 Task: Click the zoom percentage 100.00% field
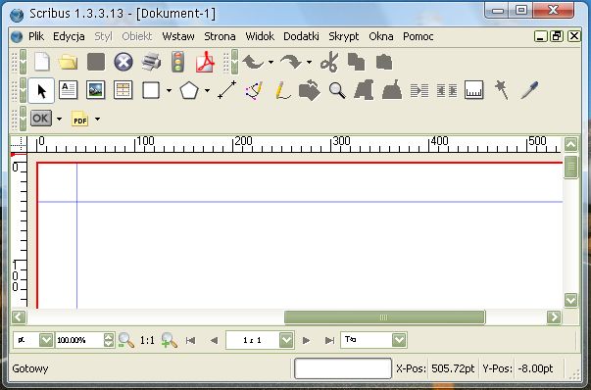click(79, 340)
